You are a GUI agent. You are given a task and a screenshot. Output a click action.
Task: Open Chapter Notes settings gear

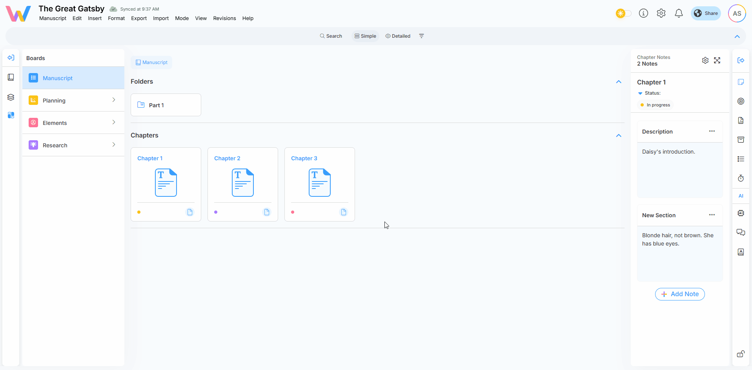705,60
